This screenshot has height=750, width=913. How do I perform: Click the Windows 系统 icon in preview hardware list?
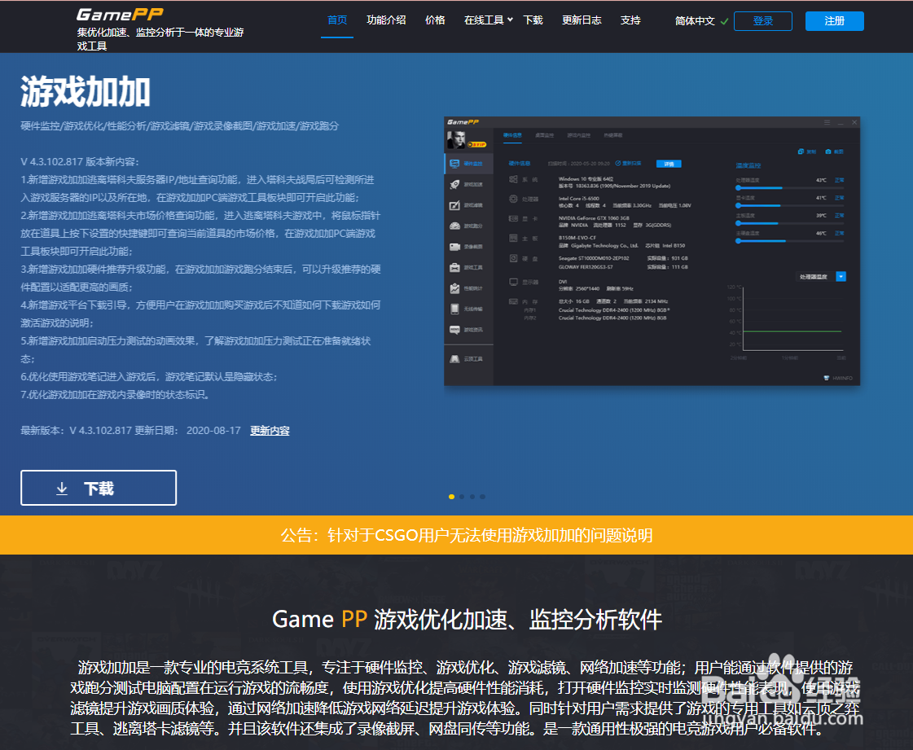(x=513, y=179)
